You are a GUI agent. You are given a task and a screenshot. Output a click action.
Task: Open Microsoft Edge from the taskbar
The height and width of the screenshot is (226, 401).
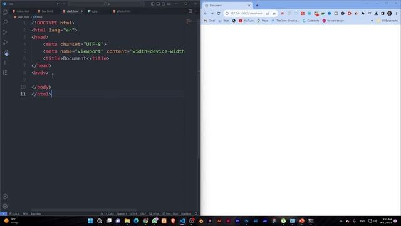coord(137,221)
